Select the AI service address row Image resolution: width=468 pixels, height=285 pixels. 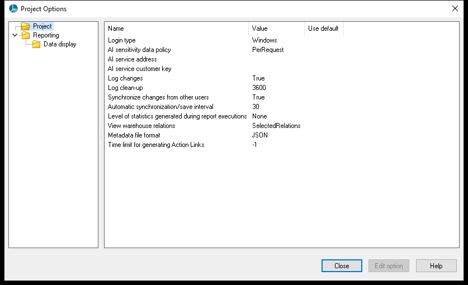tap(132, 59)
